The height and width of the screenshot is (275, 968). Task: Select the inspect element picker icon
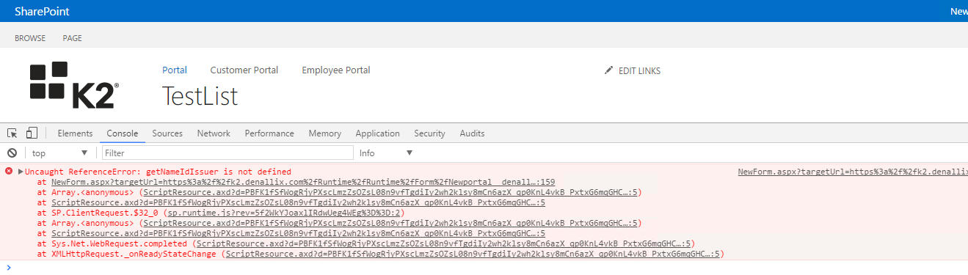click(x=12, y=133)
